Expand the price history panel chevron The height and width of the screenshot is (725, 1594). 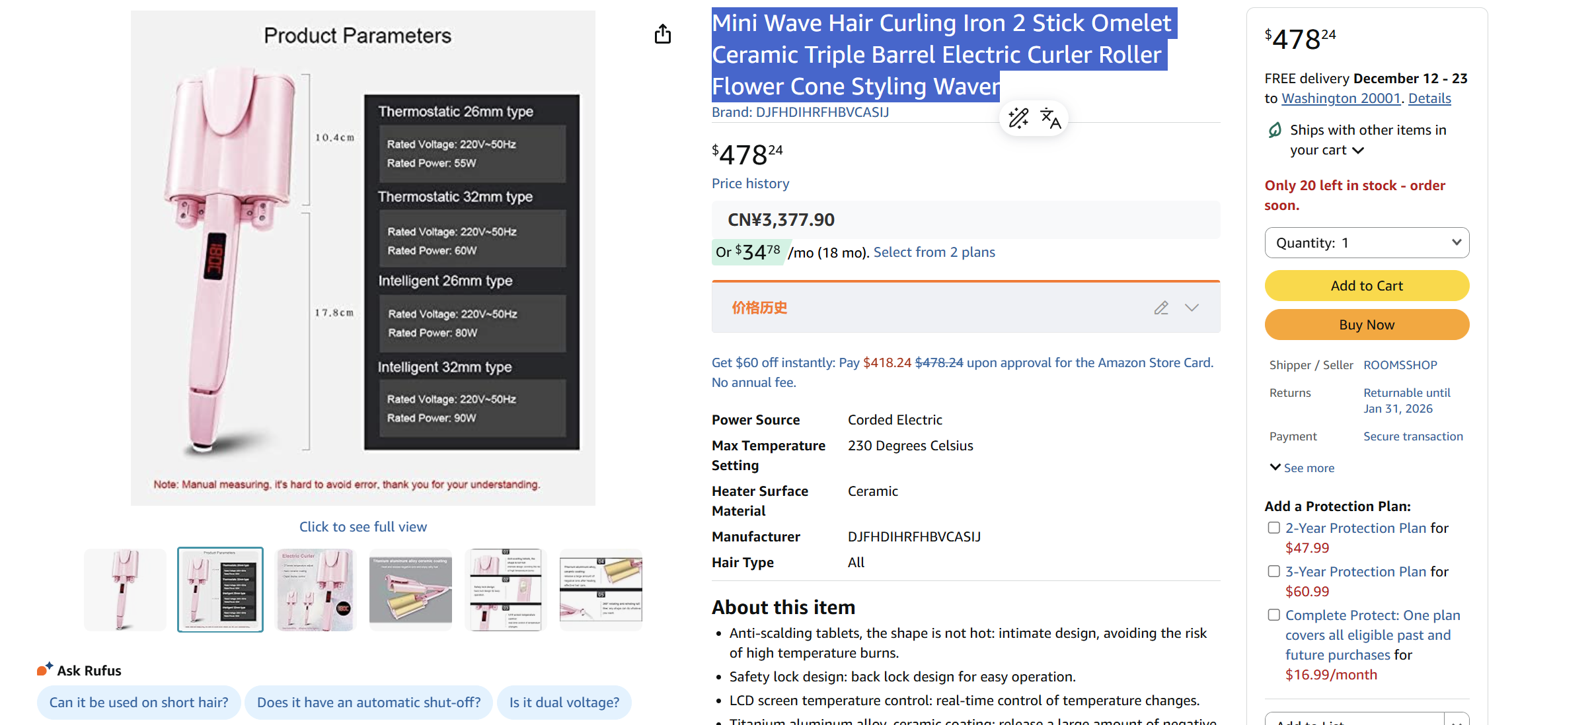(1192, 308)
